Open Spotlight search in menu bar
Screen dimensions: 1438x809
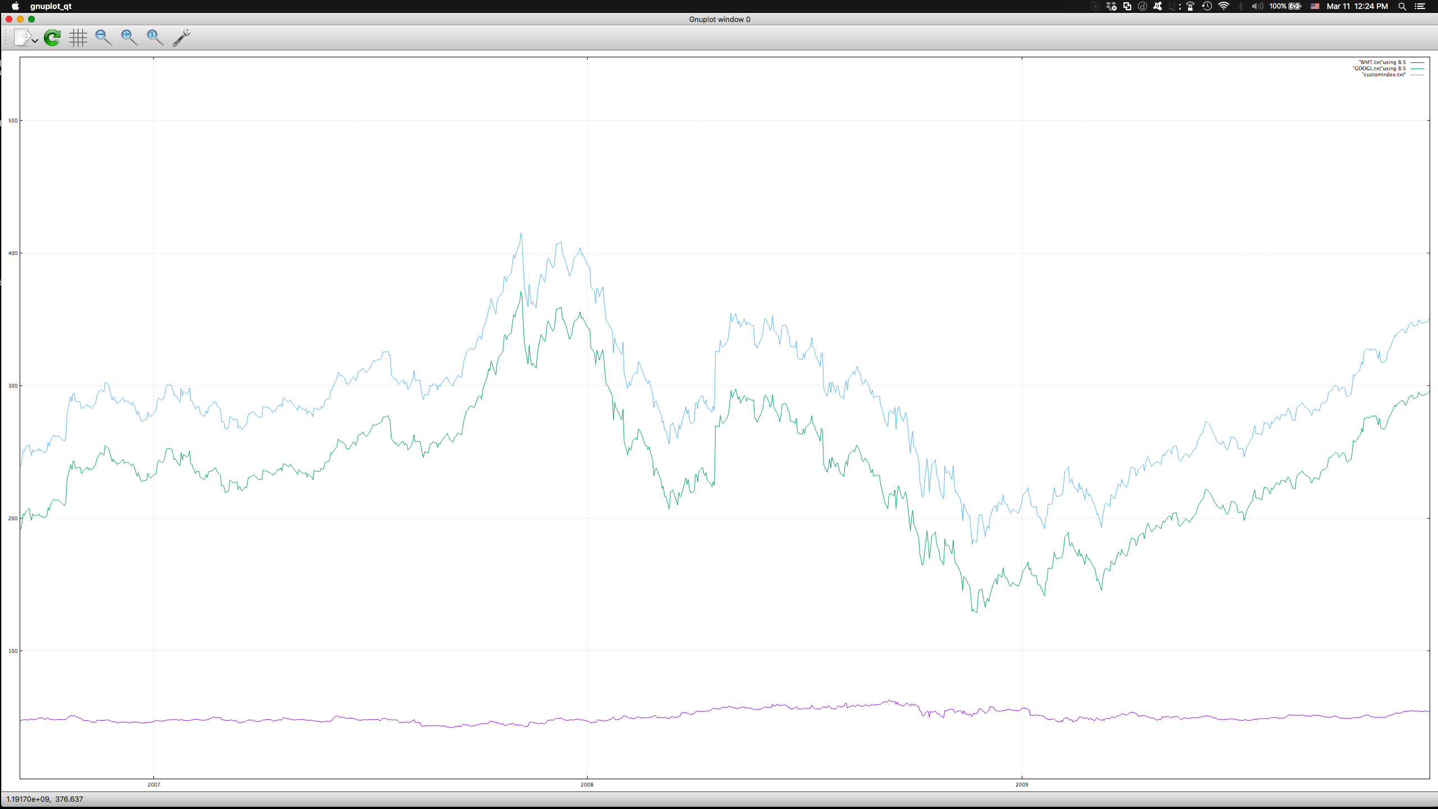(x=1402, y=6)
